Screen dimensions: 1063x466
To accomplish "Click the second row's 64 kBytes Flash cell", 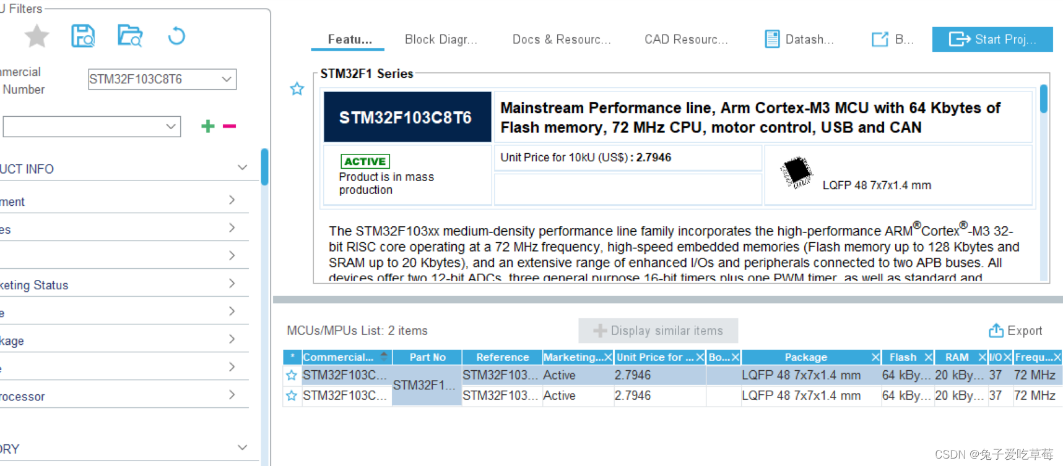I will 907,396.
